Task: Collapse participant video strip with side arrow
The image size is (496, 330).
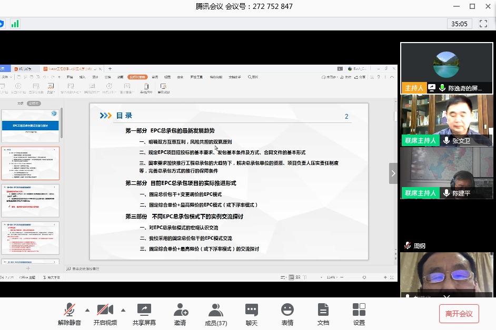Action: point(393,173)
